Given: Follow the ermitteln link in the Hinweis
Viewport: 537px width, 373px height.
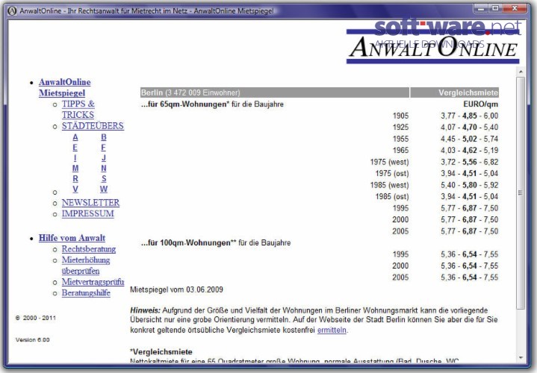Looking at the screenshot, I should point(332,330).
